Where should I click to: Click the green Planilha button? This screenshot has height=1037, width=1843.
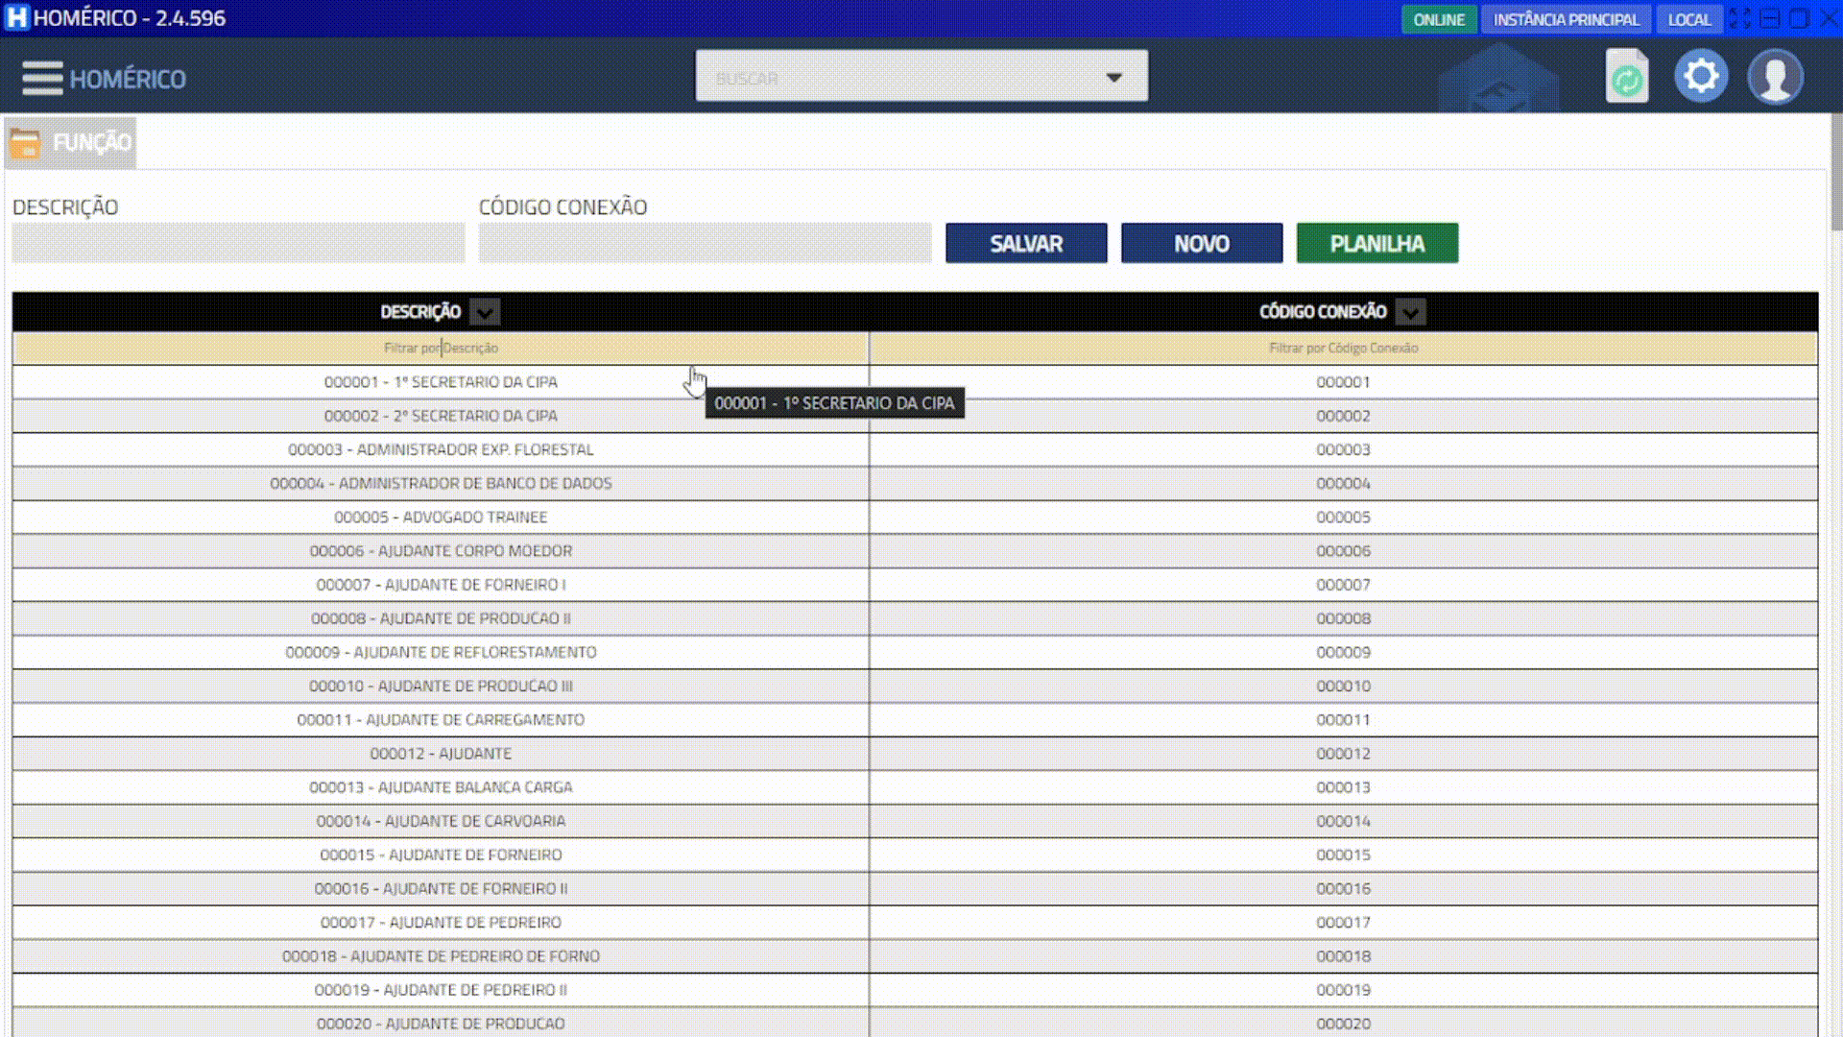(x=1376, y=244)
